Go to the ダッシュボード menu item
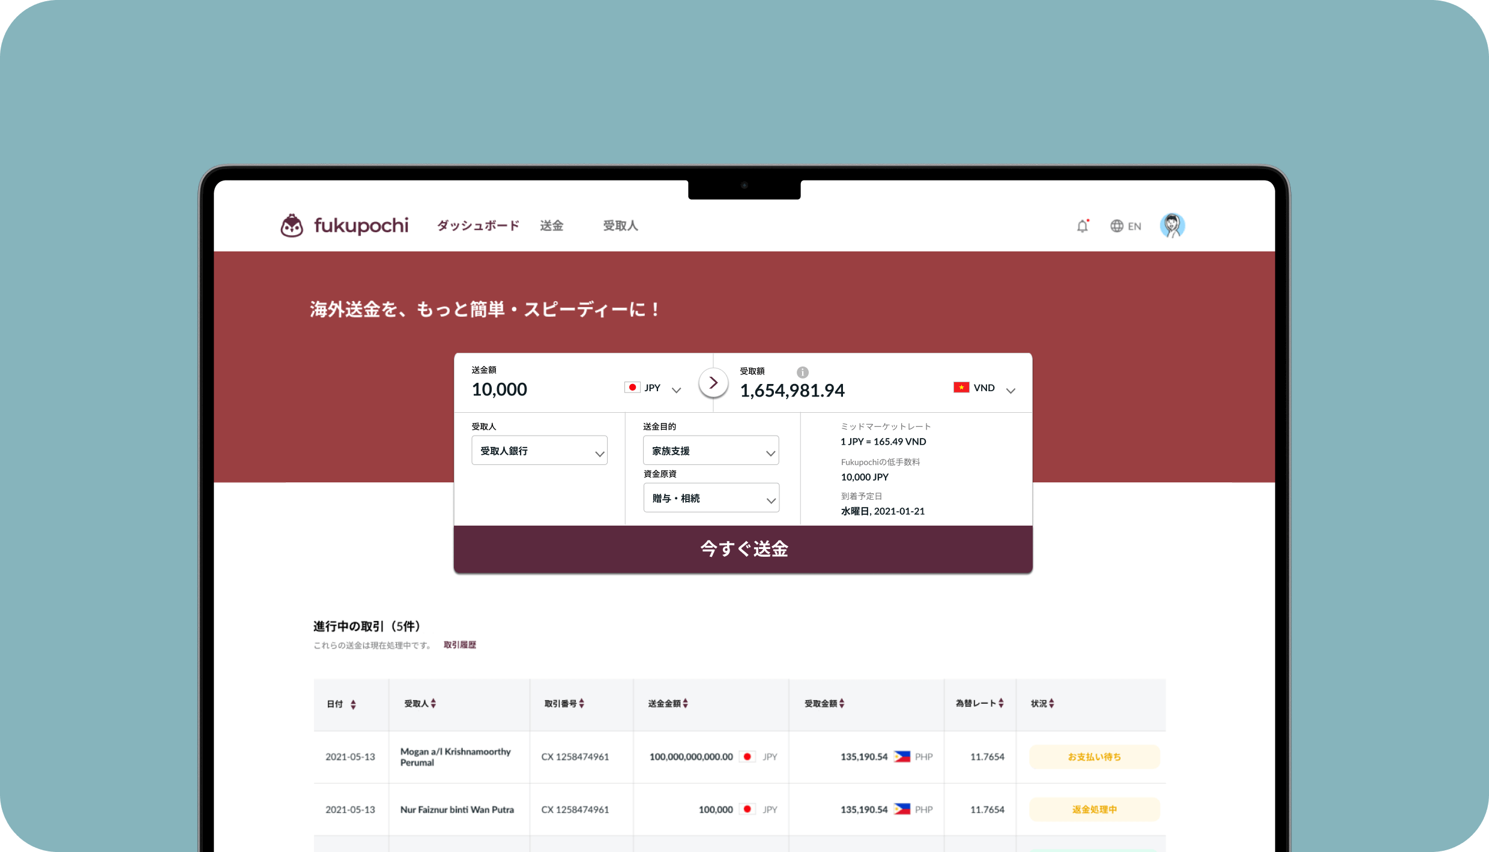The height and width of the screenshot is (852, 1489). click(478, 226)
